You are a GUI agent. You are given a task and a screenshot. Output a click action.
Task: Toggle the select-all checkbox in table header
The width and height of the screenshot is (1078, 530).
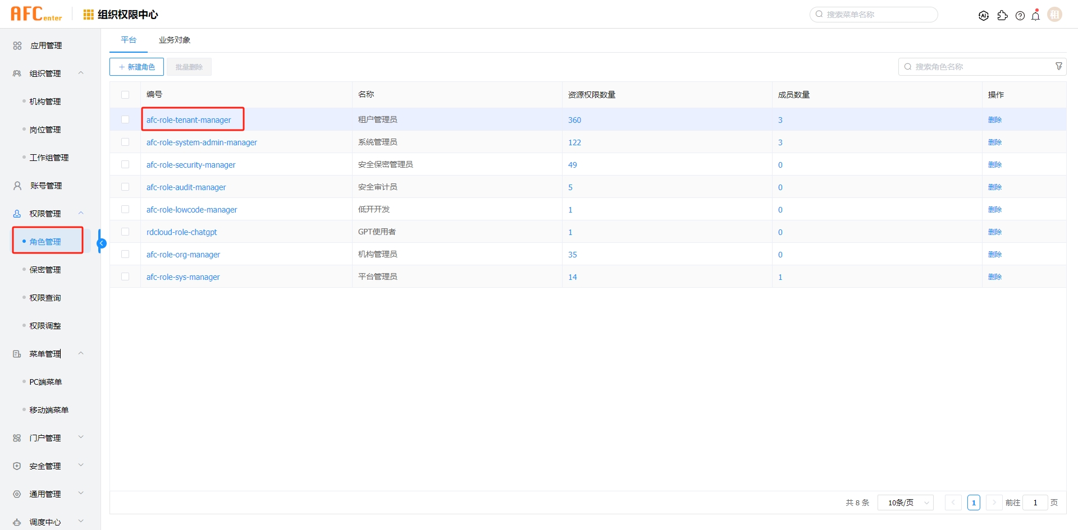125,95
